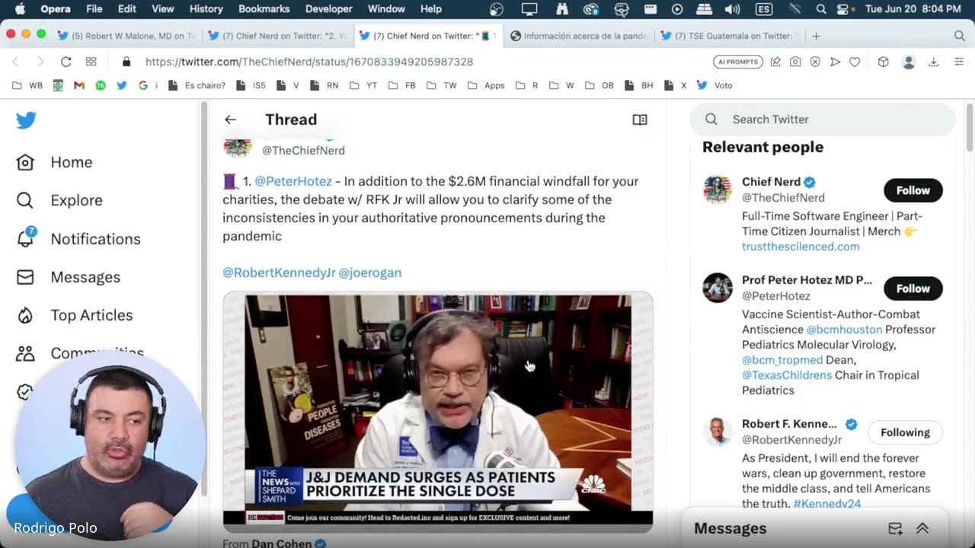Image resolution: width=975 pixels, height=548 pixels.
Task: Open the @RobertKennedyJr mention in the tweet
Action: (279, 272)
